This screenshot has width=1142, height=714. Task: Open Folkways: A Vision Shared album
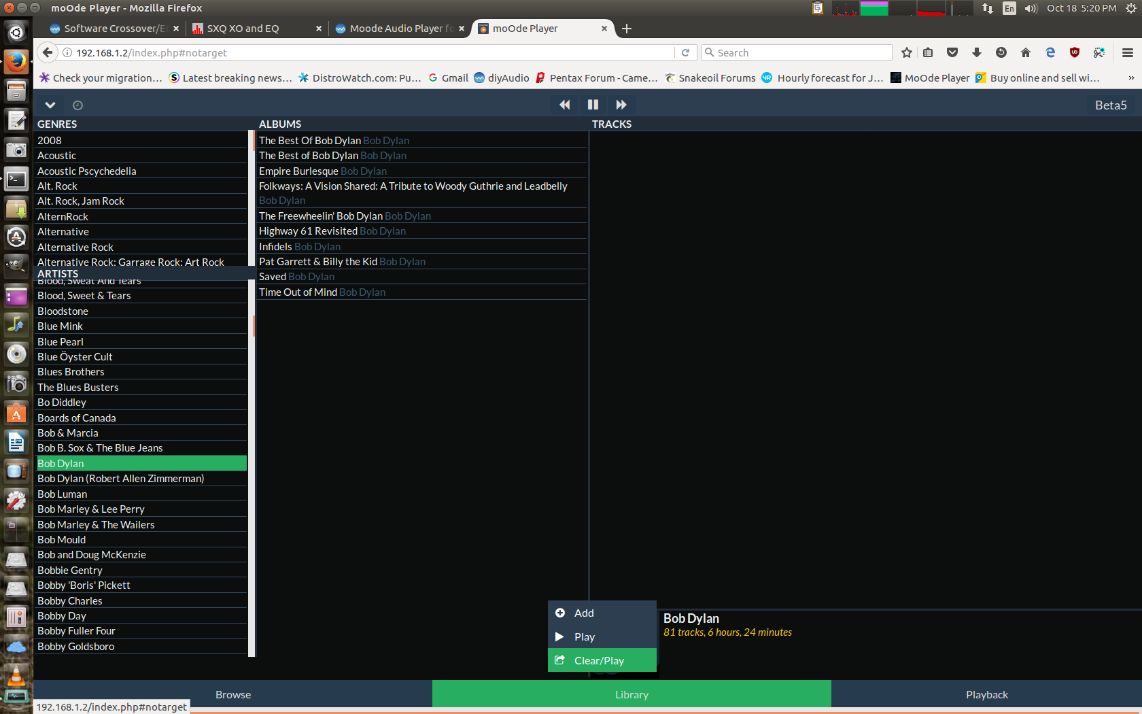(x=421, y=193)
